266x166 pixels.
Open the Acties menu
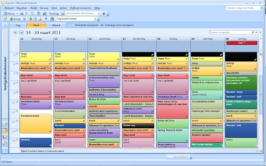point(63,8)
